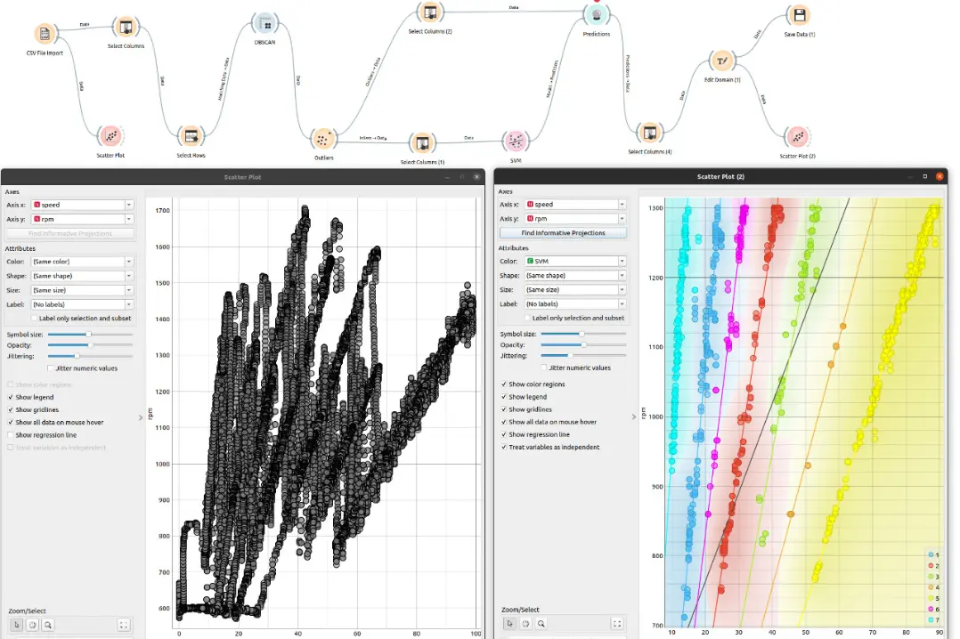960x639 pixels.
Task: Reset zoom to fit in Scatter Plot (2)
Action: point(617,624)
